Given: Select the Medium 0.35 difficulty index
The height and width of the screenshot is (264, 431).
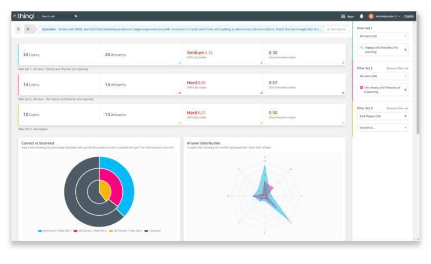Looking at the screenshot, I should coord(200,53).
